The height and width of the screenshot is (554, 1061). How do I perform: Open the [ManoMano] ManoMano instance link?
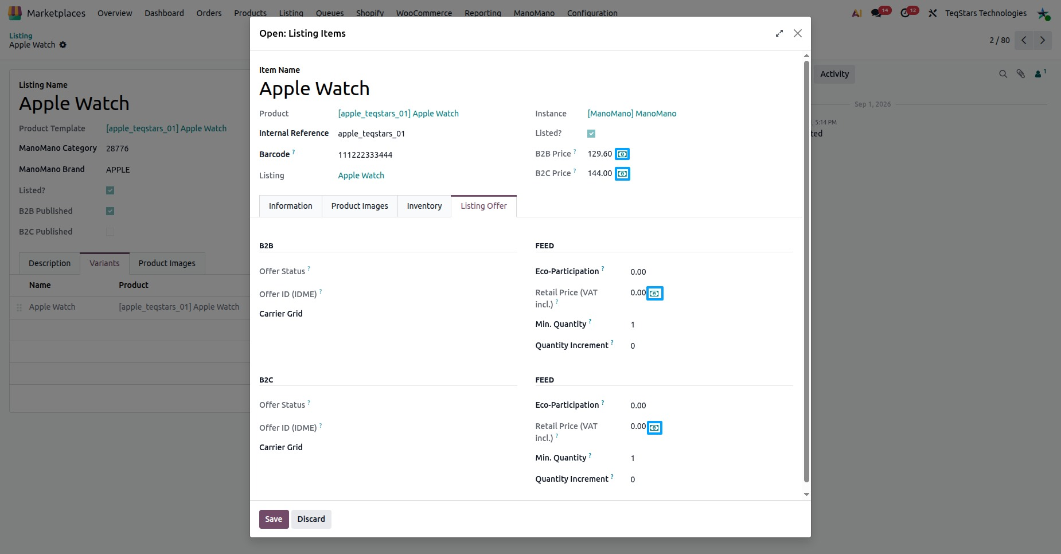(x=632, y=114)
